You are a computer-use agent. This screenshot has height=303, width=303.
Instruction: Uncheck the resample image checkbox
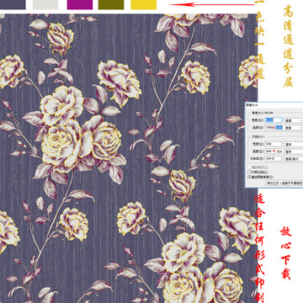pyautogui.click(x=249, y=177)
